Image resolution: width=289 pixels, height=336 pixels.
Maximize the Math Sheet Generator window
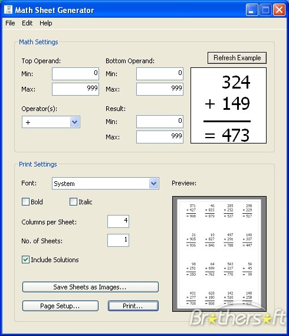(x=265, y=10)
